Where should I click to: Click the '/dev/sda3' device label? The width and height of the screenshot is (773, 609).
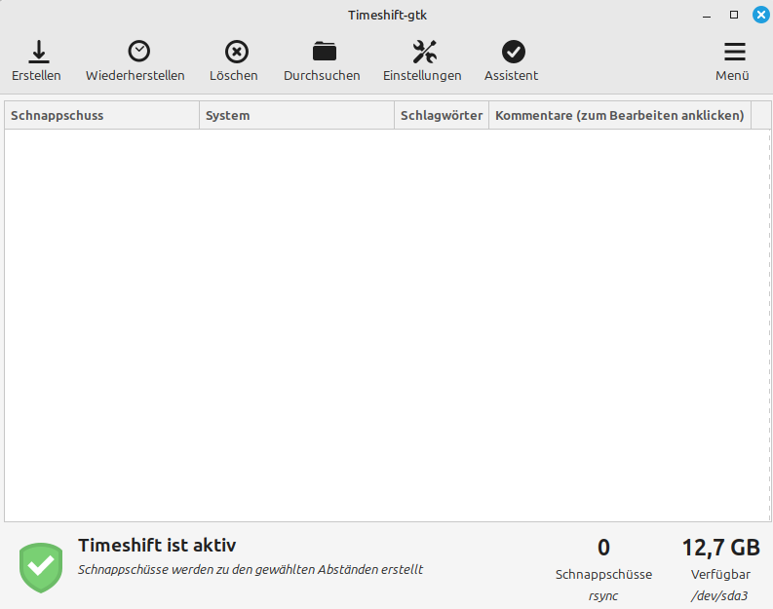(719, 596)
